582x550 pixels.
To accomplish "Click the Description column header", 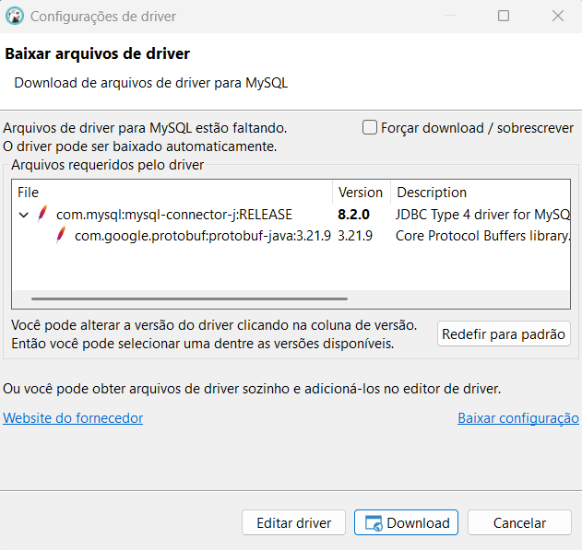I will click(x=481, y=193).
